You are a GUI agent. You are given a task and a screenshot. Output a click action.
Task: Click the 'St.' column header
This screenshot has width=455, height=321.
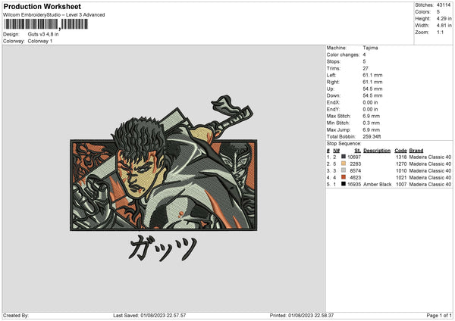pos(358,151)
